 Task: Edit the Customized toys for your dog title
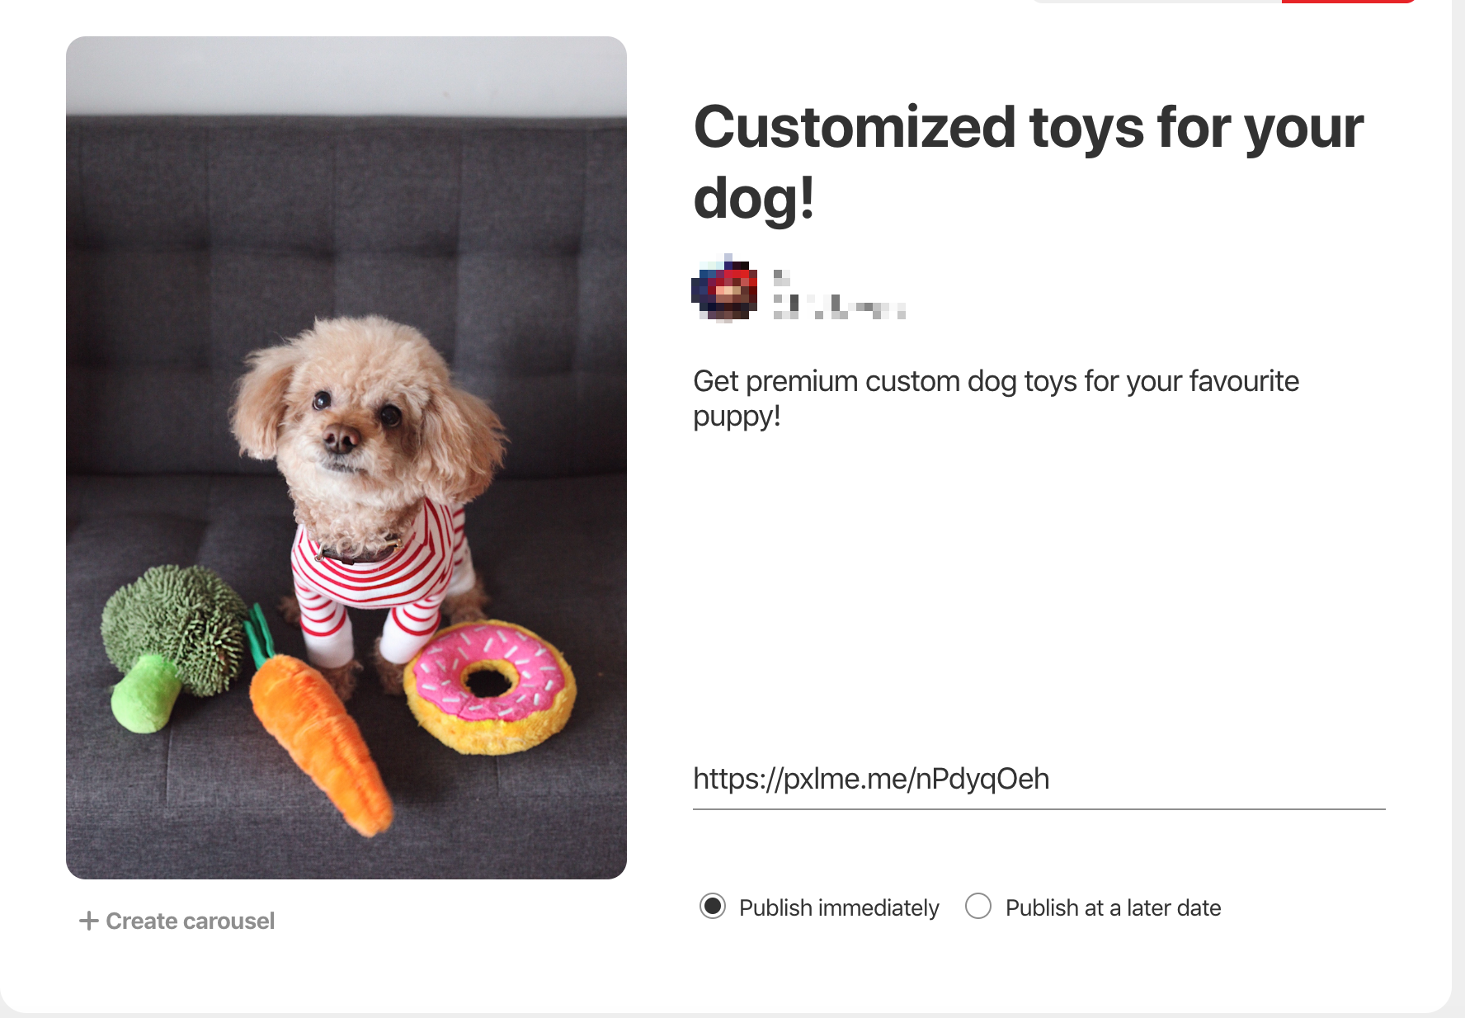coord(1029,163)
